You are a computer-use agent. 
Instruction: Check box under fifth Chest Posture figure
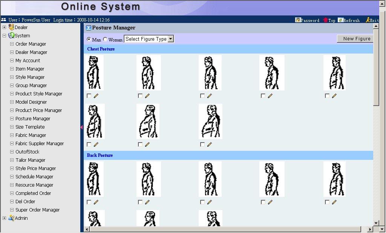tap(327, 96)
